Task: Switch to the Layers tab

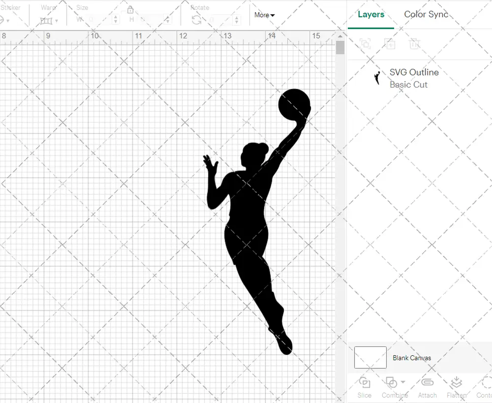Action: click(x=371, y=14)
